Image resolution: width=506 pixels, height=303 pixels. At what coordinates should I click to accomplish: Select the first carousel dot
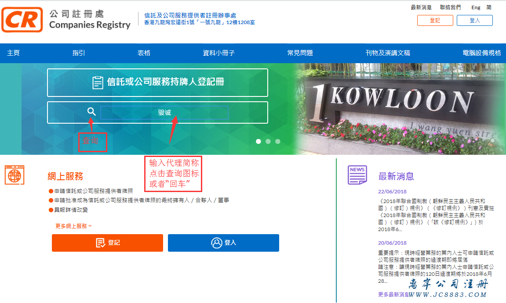pyautogui.click(x=258, y=141)
